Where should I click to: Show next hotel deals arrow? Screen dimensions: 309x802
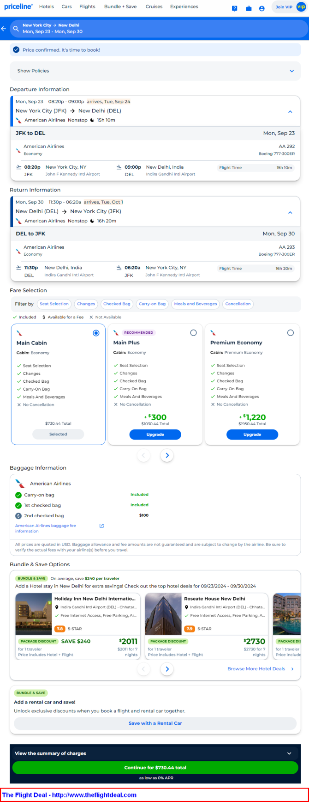click(x=167, y=669)
